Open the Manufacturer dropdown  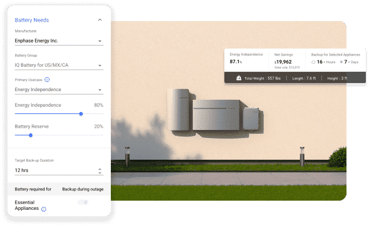tap(100, 41)
